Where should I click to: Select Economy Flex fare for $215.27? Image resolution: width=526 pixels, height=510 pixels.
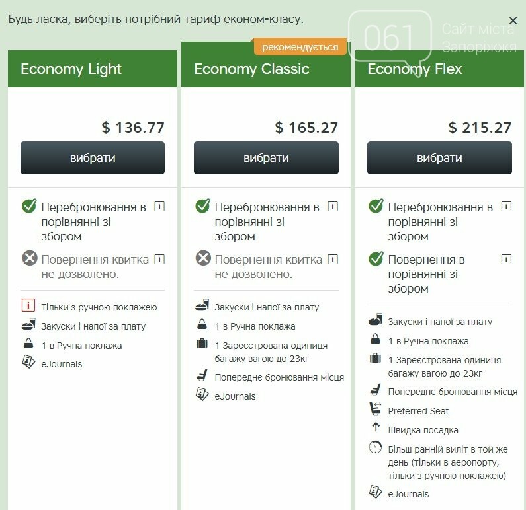439,158
